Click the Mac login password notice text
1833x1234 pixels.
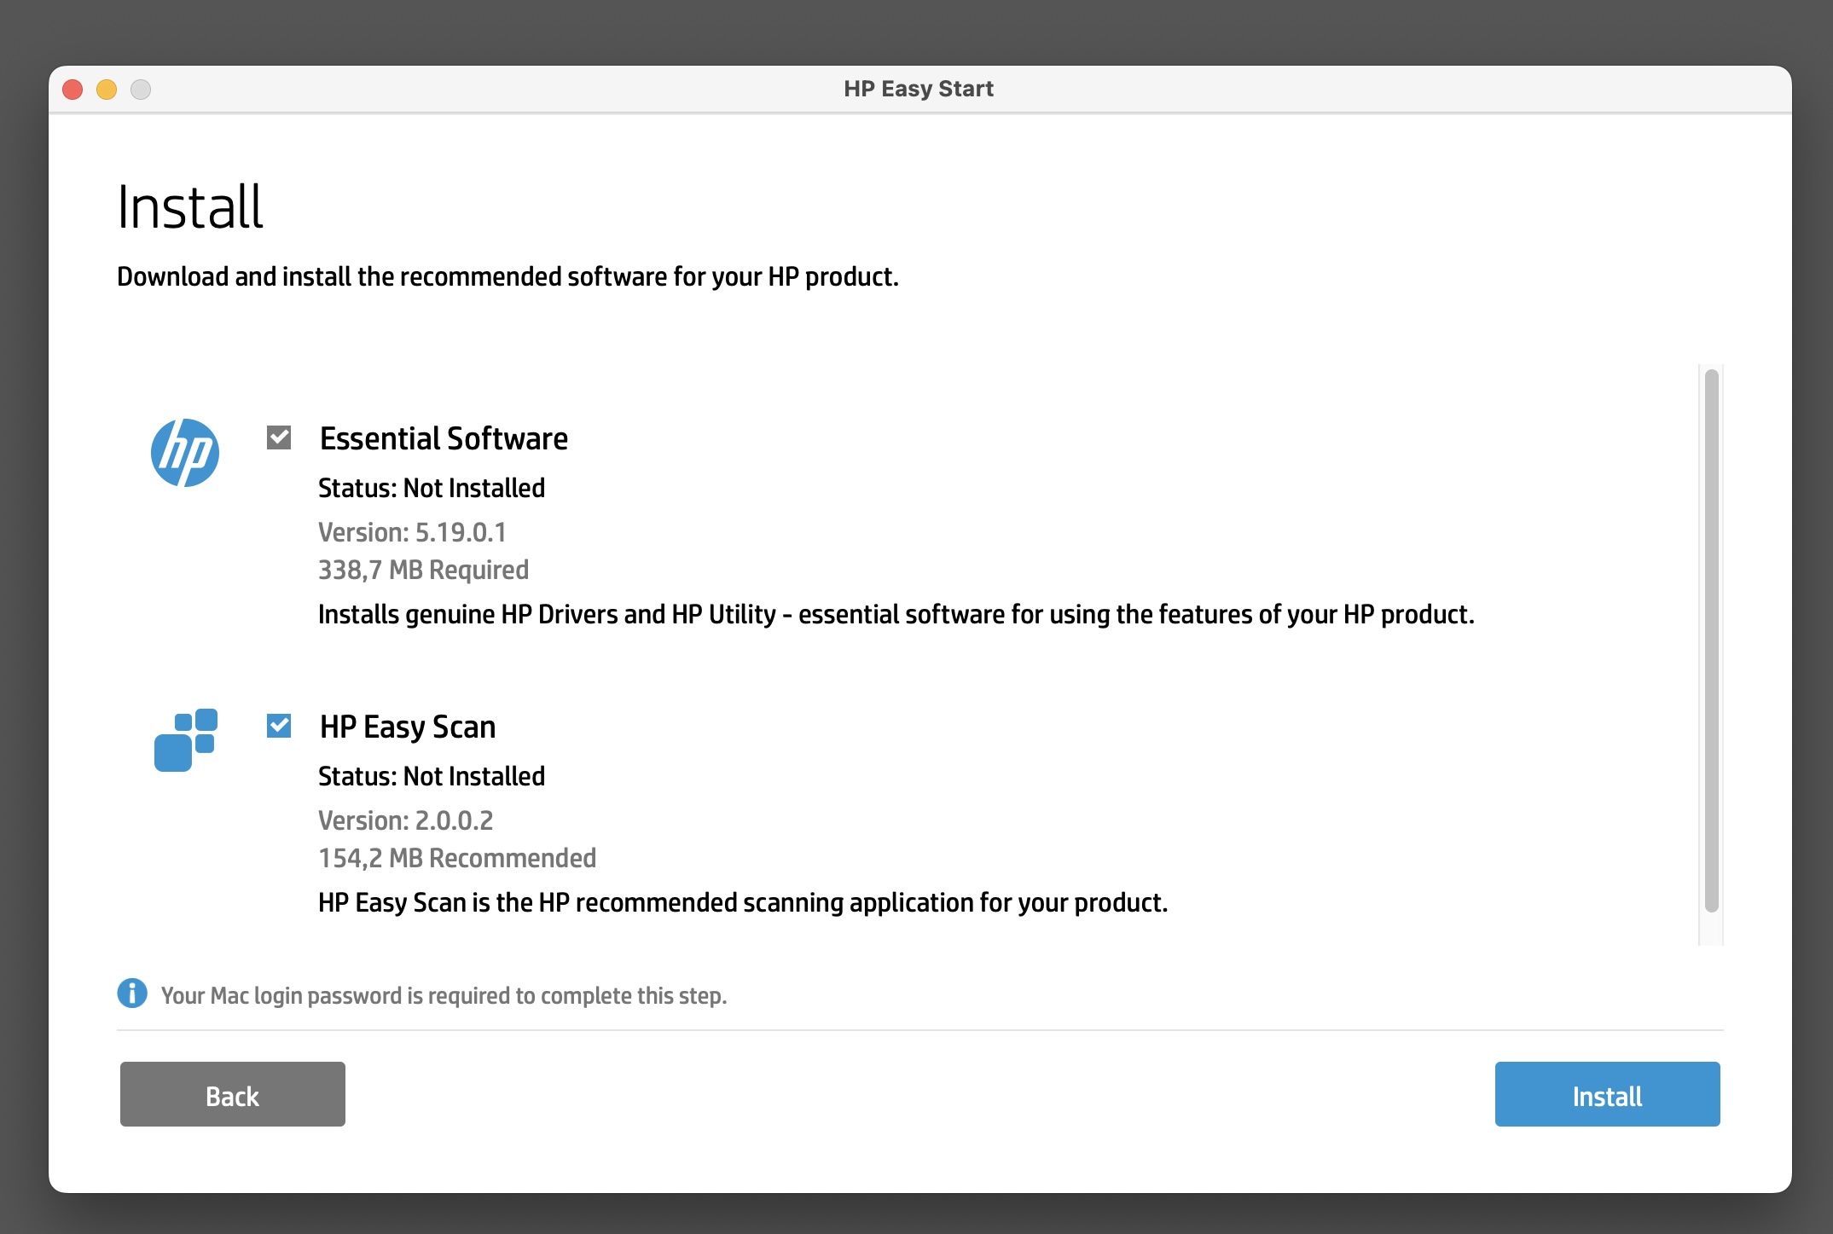coord(444,996)
